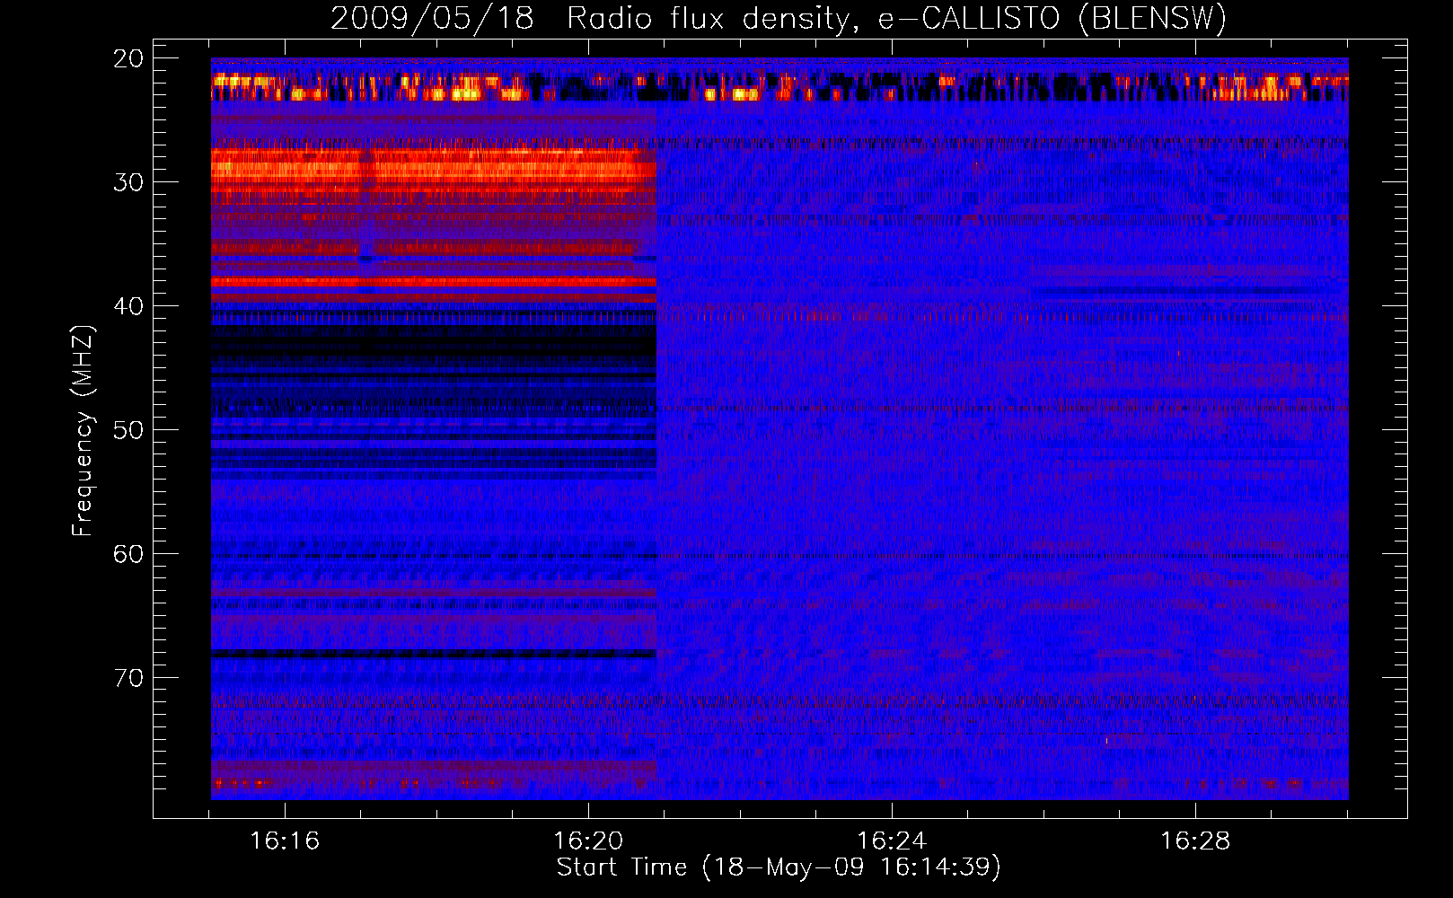Click the plot title with e-CALLISTO (BLENSW)

coord(779,19)
